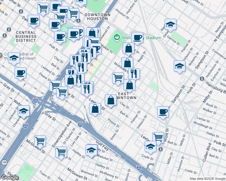This screenshot has height=181, width=226.
Task: Select the transit station icon beside Coyle St school marker
Action: [160, 149]
